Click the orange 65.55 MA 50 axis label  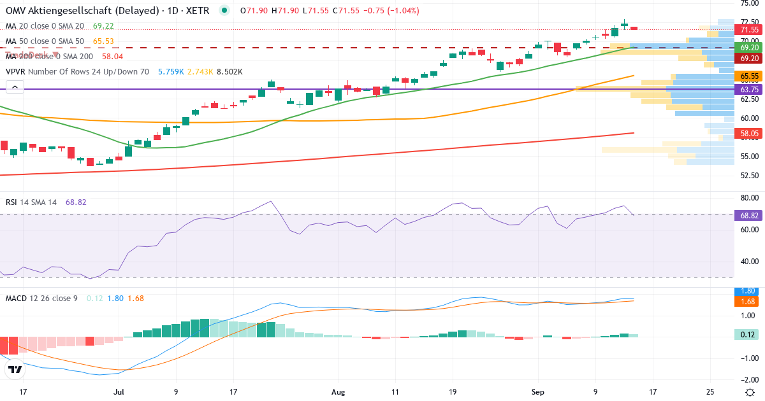(749, 76)
